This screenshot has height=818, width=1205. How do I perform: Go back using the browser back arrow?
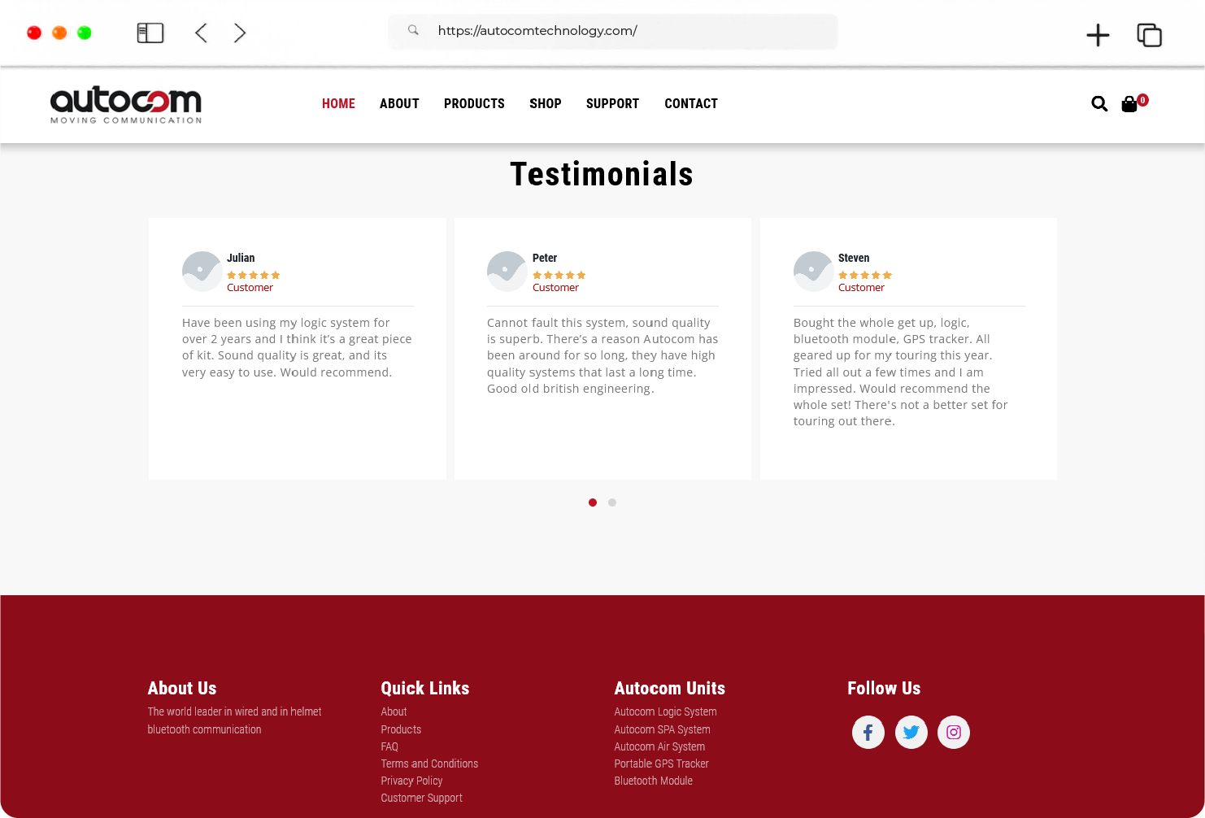(202, 33)
